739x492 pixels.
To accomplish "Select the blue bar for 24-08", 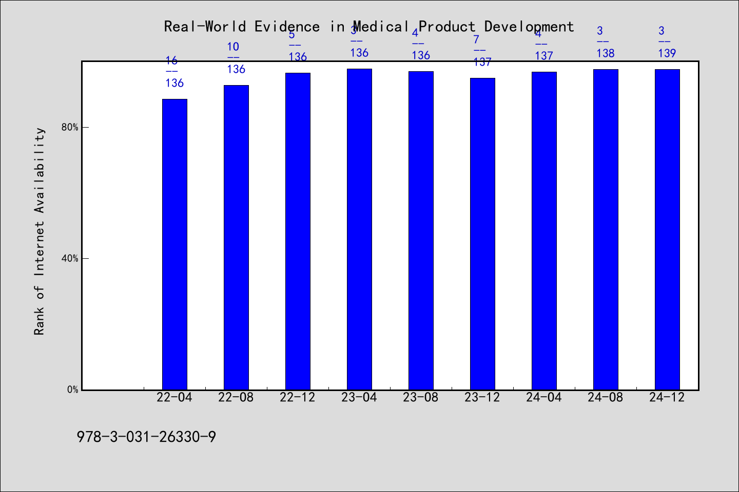I will click(x=606, y=230).
